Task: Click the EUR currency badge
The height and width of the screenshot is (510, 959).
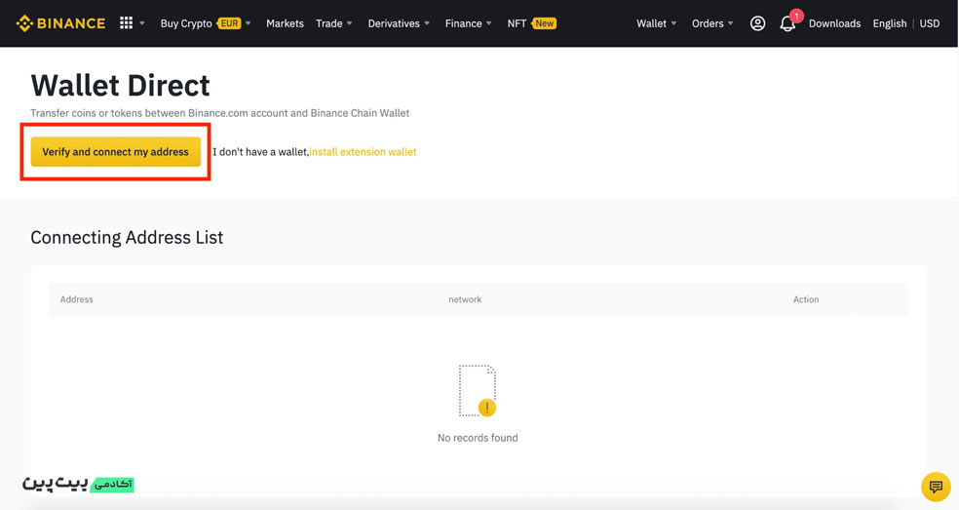Action: coord(229,23)
